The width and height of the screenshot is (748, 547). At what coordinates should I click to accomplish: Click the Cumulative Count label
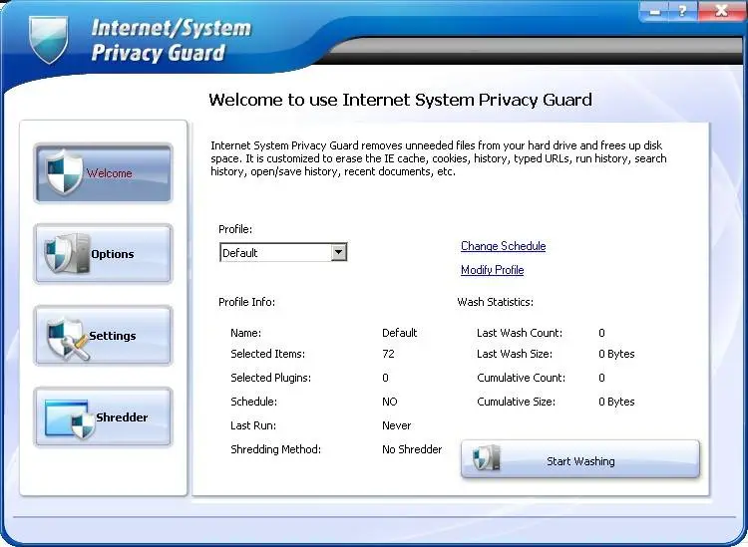point(521,378)
